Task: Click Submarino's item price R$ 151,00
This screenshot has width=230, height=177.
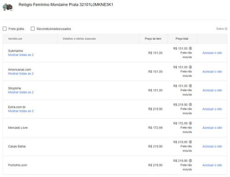Action: (x=155, y=53)
